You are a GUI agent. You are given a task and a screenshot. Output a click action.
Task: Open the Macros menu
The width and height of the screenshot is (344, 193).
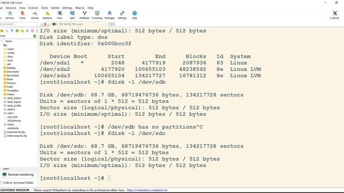(x=80, y=8)
